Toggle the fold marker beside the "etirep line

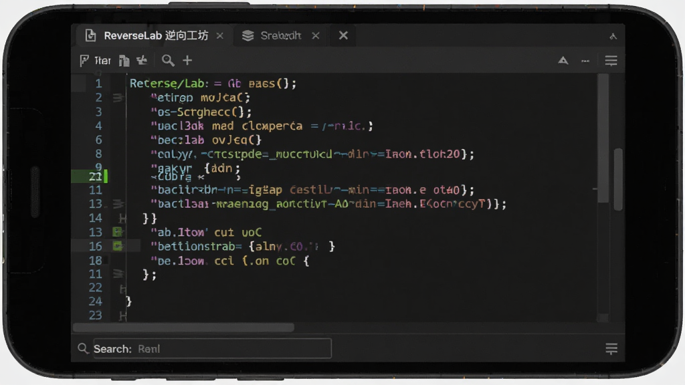(x=118, y=98)
